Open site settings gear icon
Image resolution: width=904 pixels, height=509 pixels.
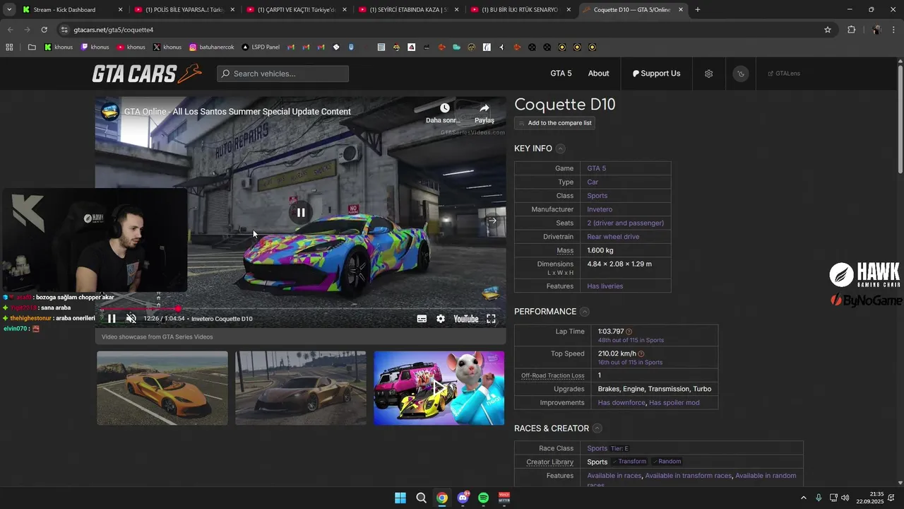[708, 74]
